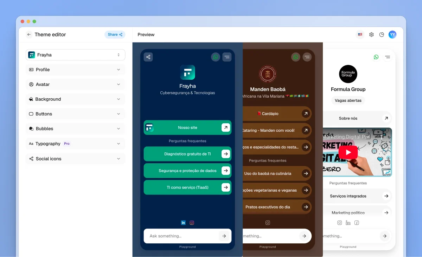Play the Marketing Digital YouTube video on Formula Group preview
The height and width of the screenshot is (257, 422).
click(348, 152)
